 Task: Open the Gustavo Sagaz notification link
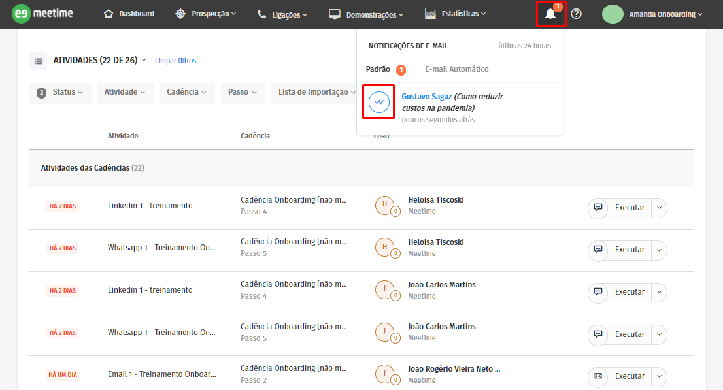pos(426,96)
